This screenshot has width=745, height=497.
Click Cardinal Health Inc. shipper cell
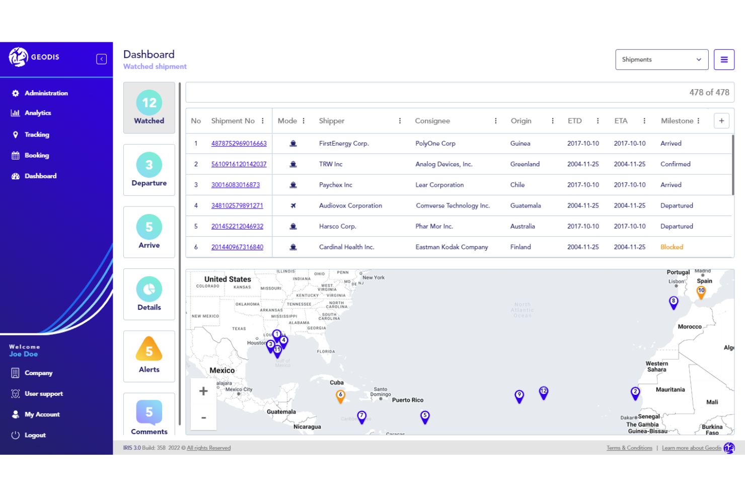click(346, 247)
